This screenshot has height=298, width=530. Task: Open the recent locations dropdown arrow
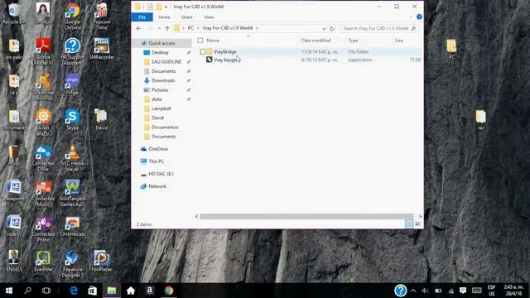[x=159, y=28]
